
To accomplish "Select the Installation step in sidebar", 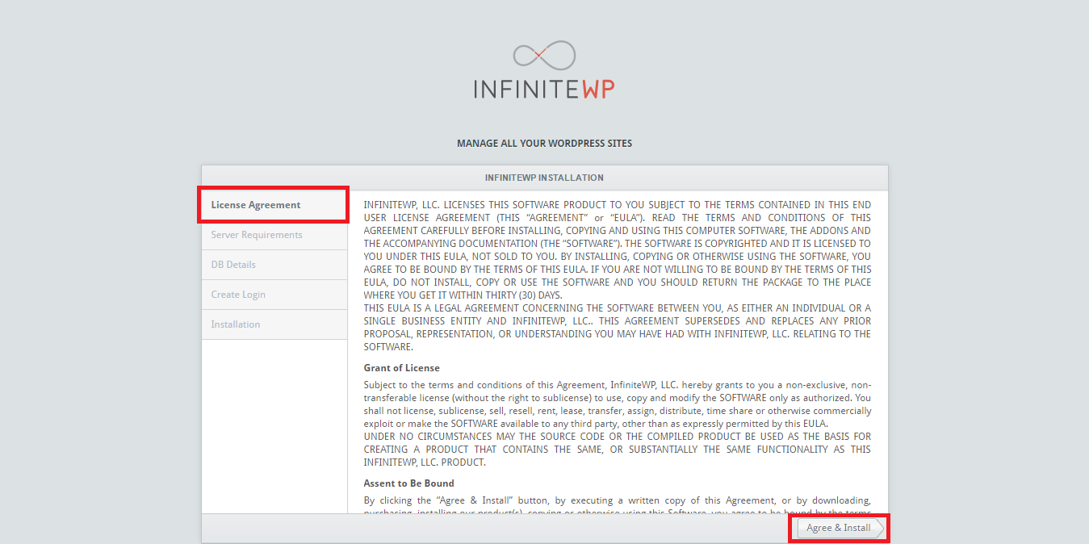I will pyautogui.click(x=274, y=324).
